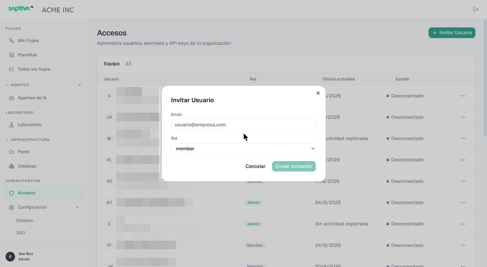Click the Invitar Usuario button
487x267 pixels.
pyautogui.click(x=452, y=33)
